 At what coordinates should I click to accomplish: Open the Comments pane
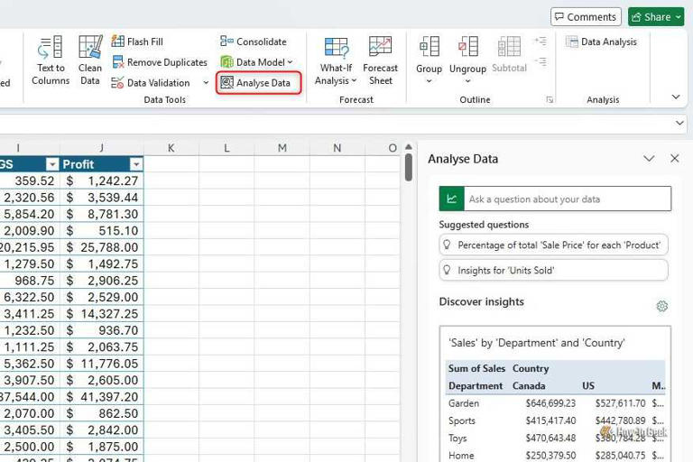[586, 17]
